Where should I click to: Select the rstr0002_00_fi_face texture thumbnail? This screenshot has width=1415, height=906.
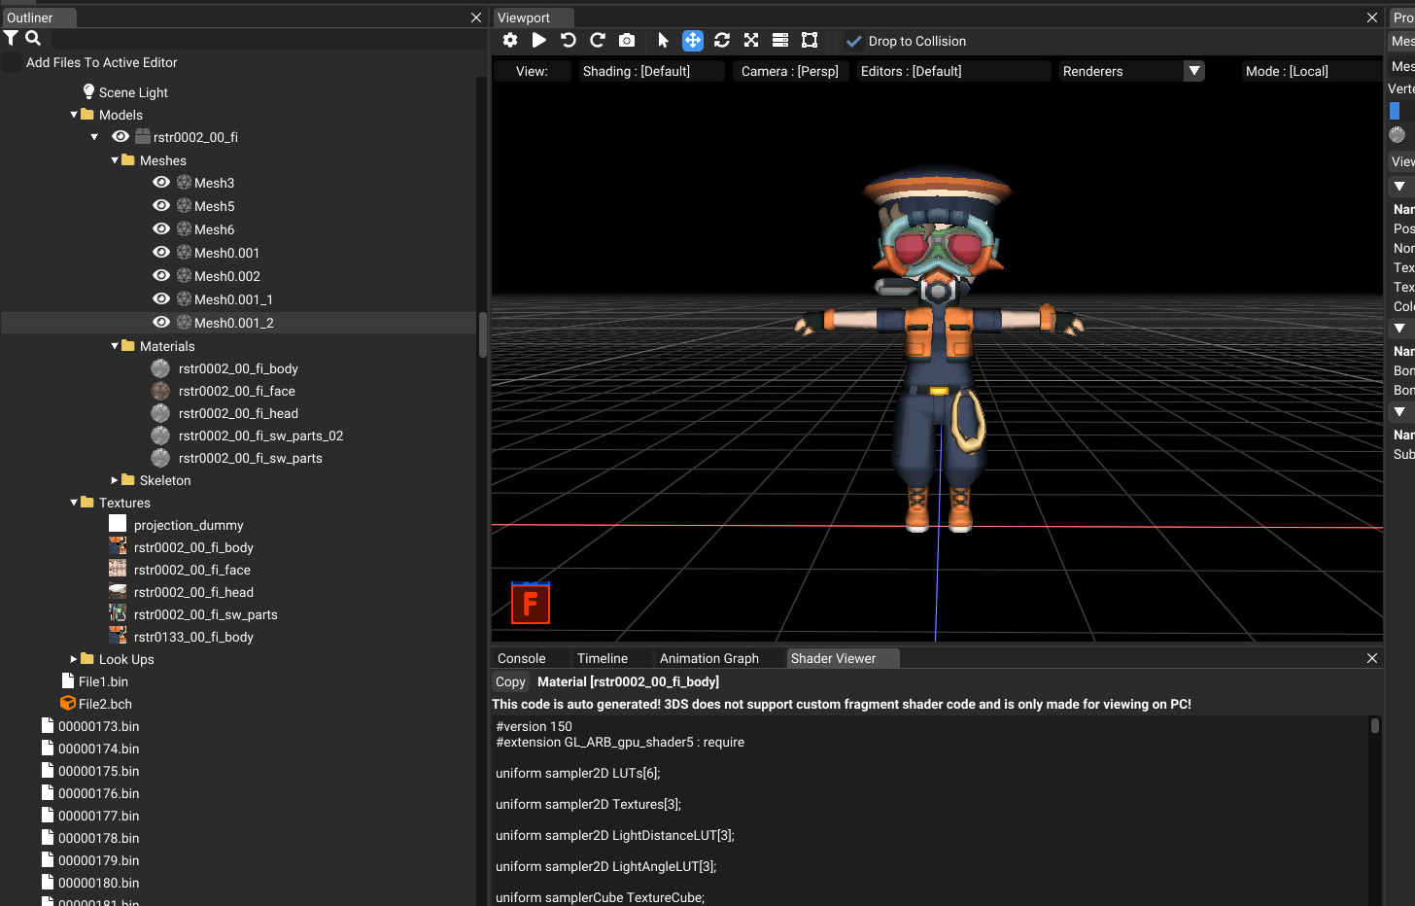click(118, 570)
